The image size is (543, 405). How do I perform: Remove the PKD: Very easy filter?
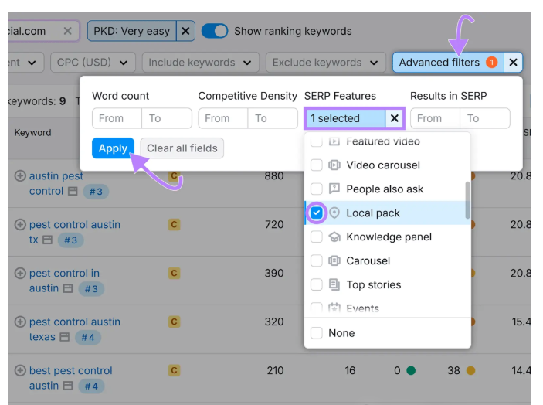pos(185,31)
